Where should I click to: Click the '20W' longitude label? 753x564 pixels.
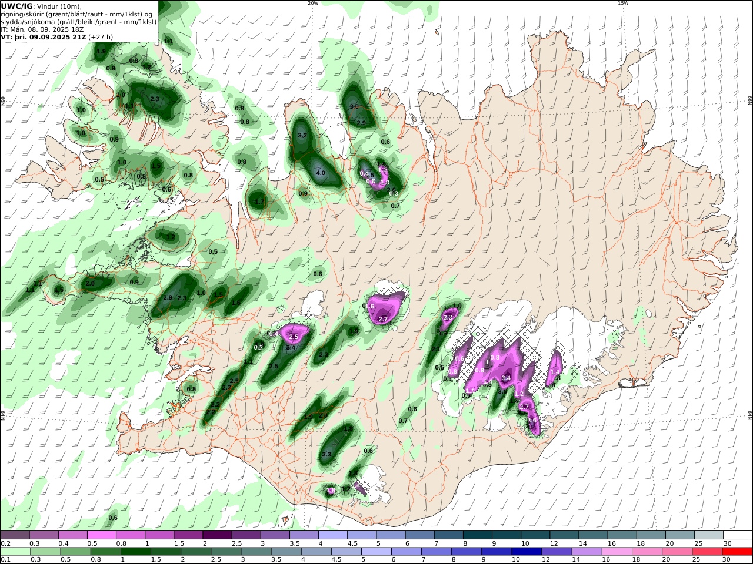click(313, 3)
